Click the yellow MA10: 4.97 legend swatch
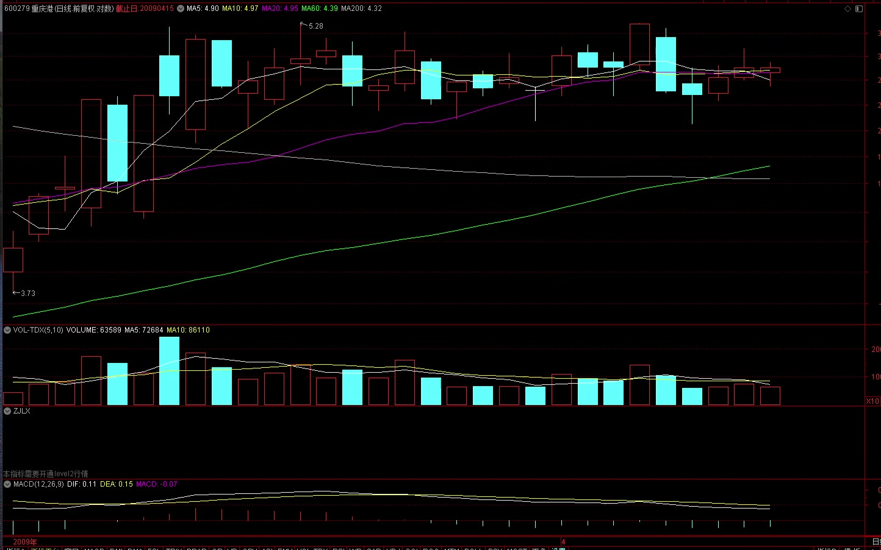The width and height of the screenshot is (881, 550). pos(240,9)
